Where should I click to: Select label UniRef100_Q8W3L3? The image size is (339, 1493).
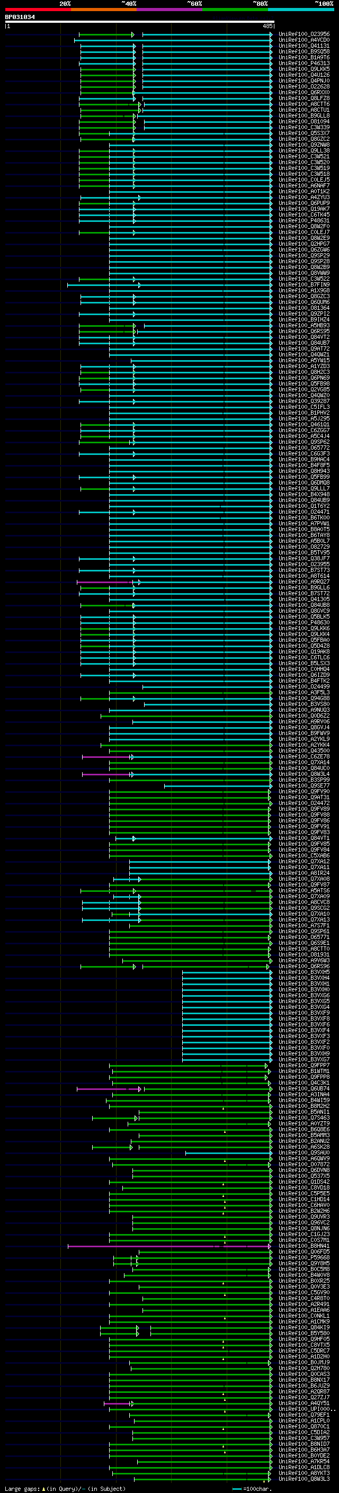coord(304,1479)
